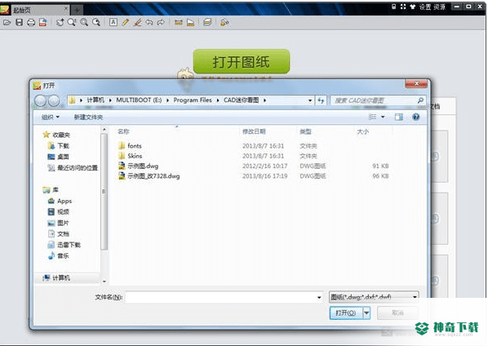
Task: Select the area measure tool icon
Action: [x=190, y=22]
